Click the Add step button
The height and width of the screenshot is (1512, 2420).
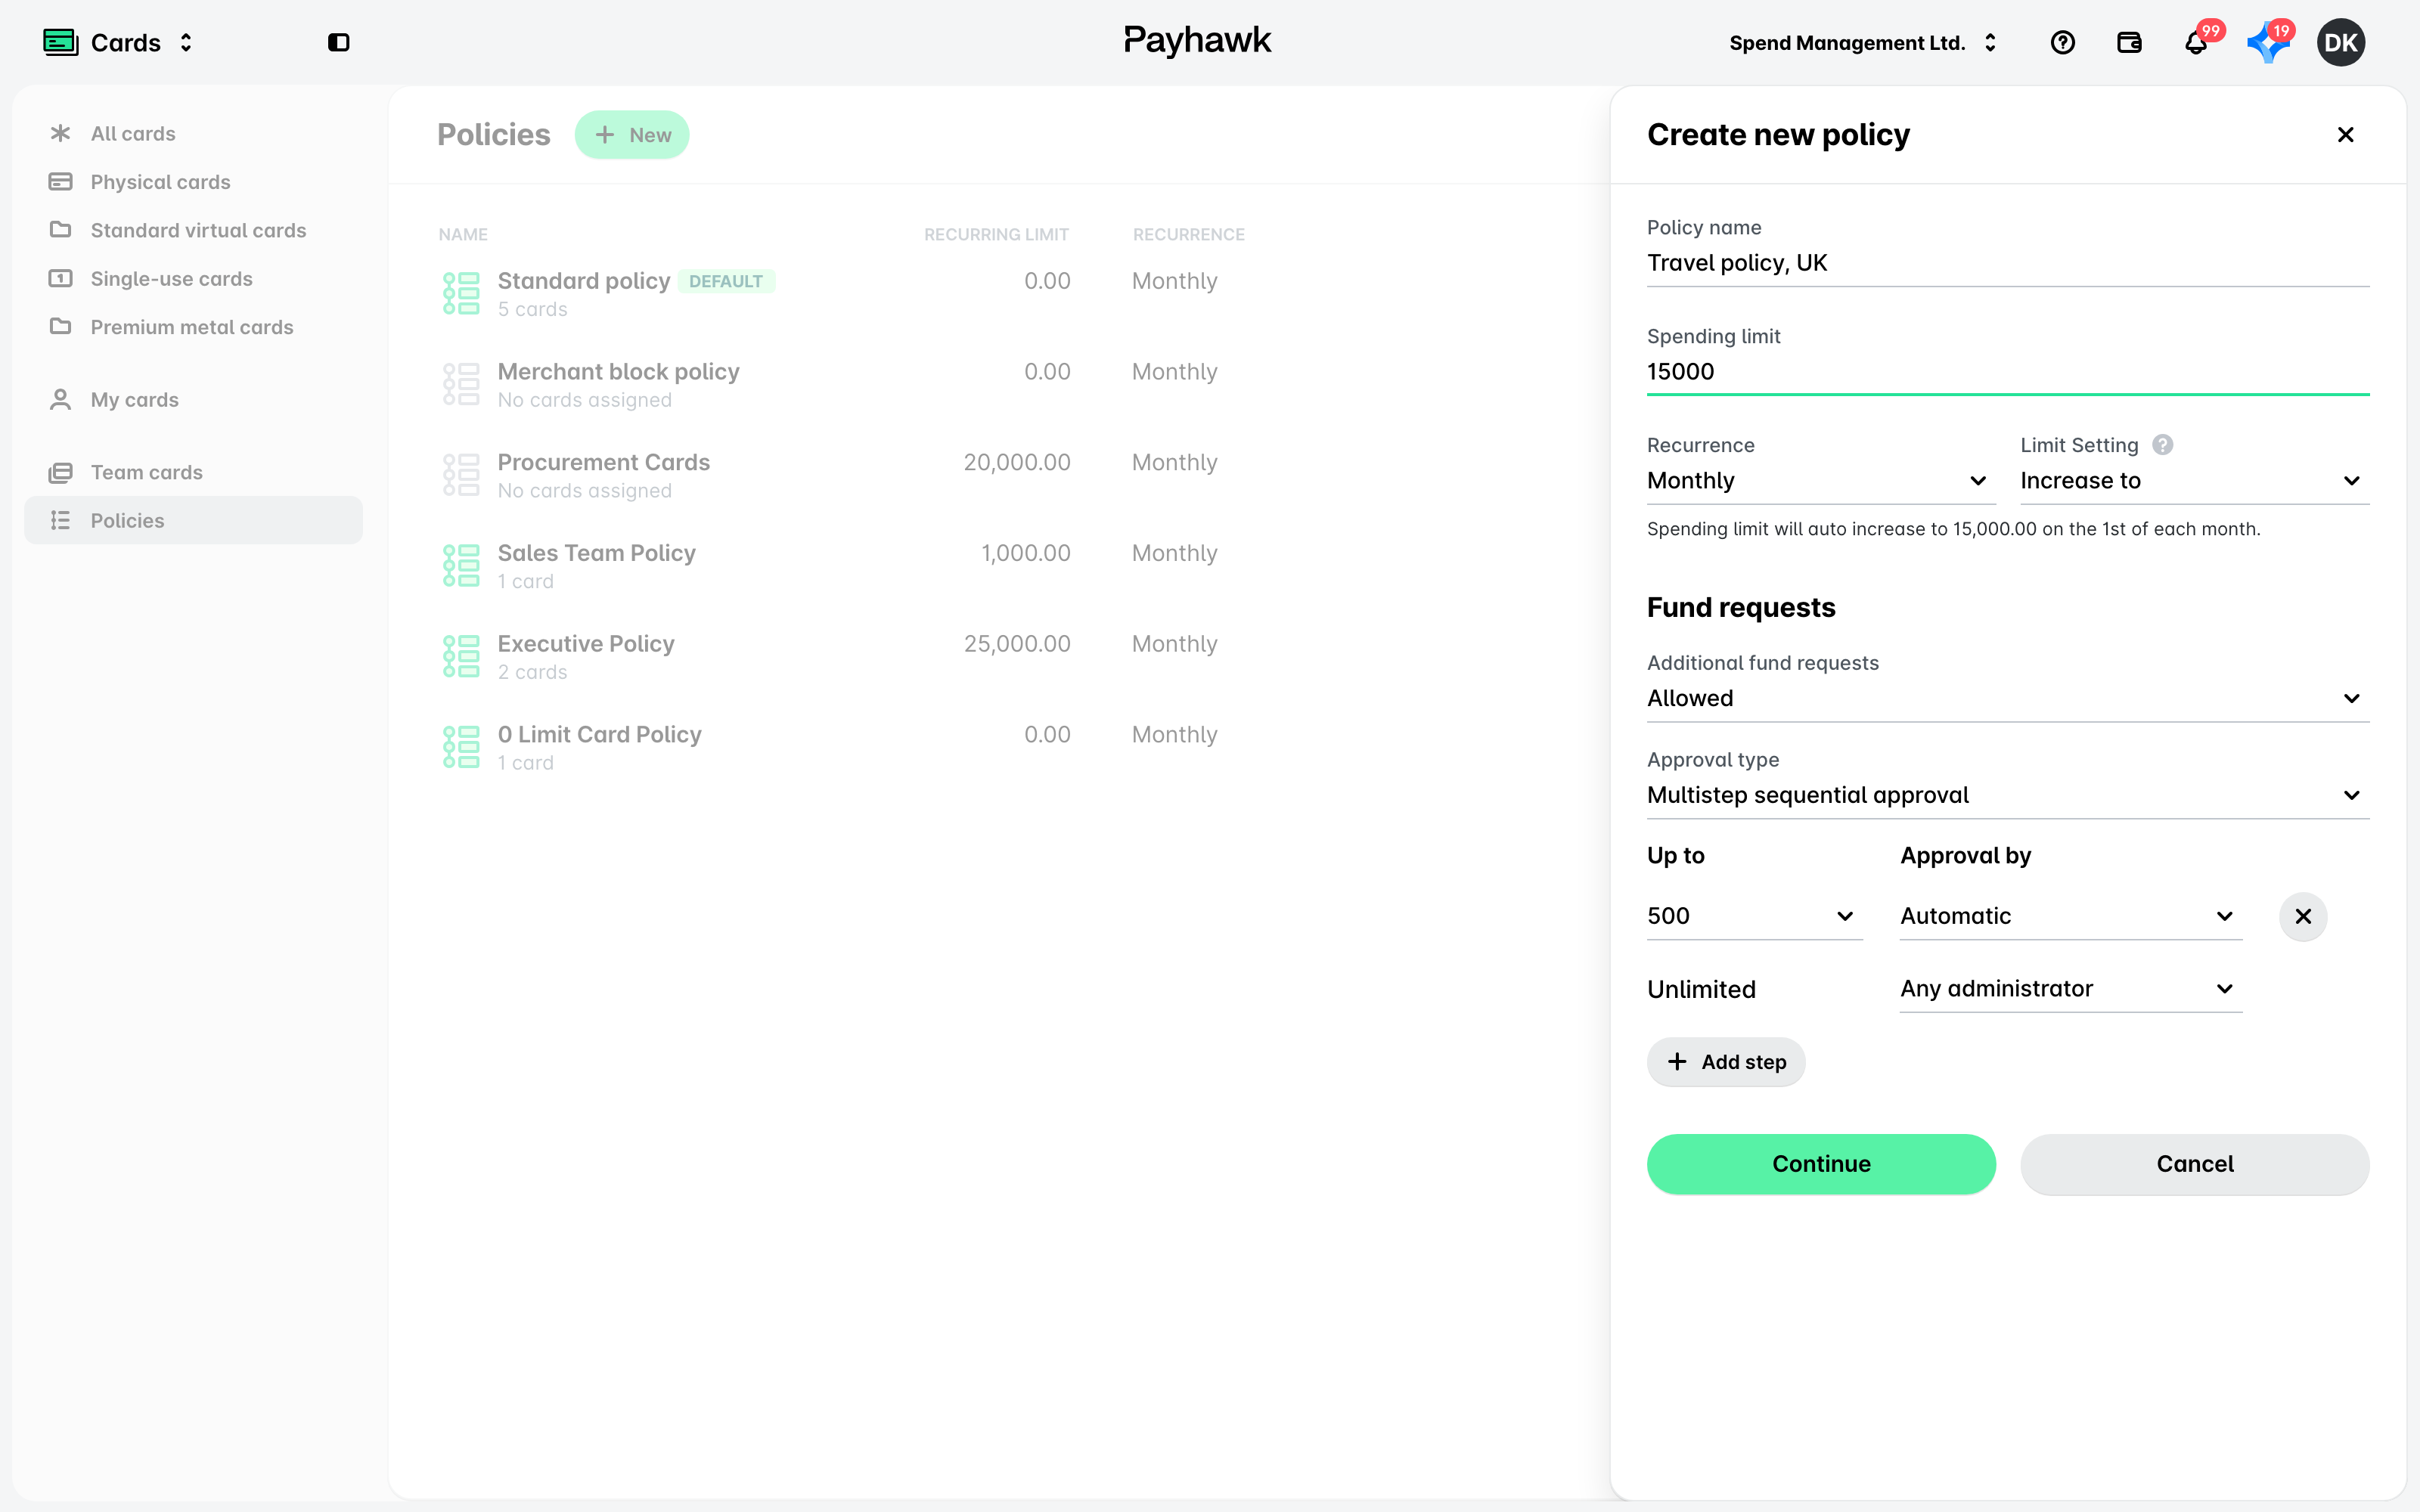pyautogui.click(x=1725, y=1062)
